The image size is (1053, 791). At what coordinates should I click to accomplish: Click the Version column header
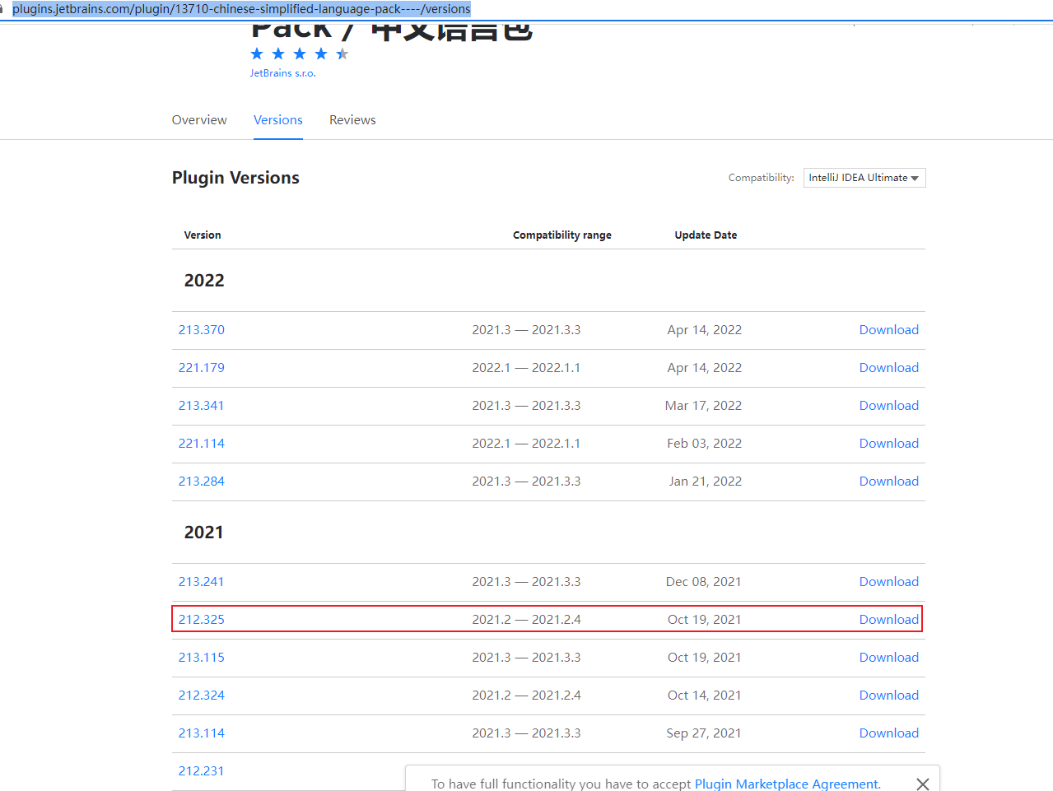click(203, 235)
